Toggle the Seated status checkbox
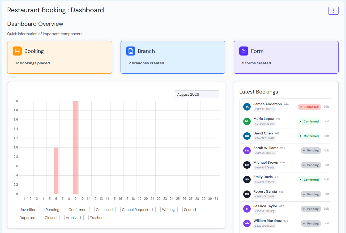Viewport: 346px width, 233px height. tap(180, 210)
